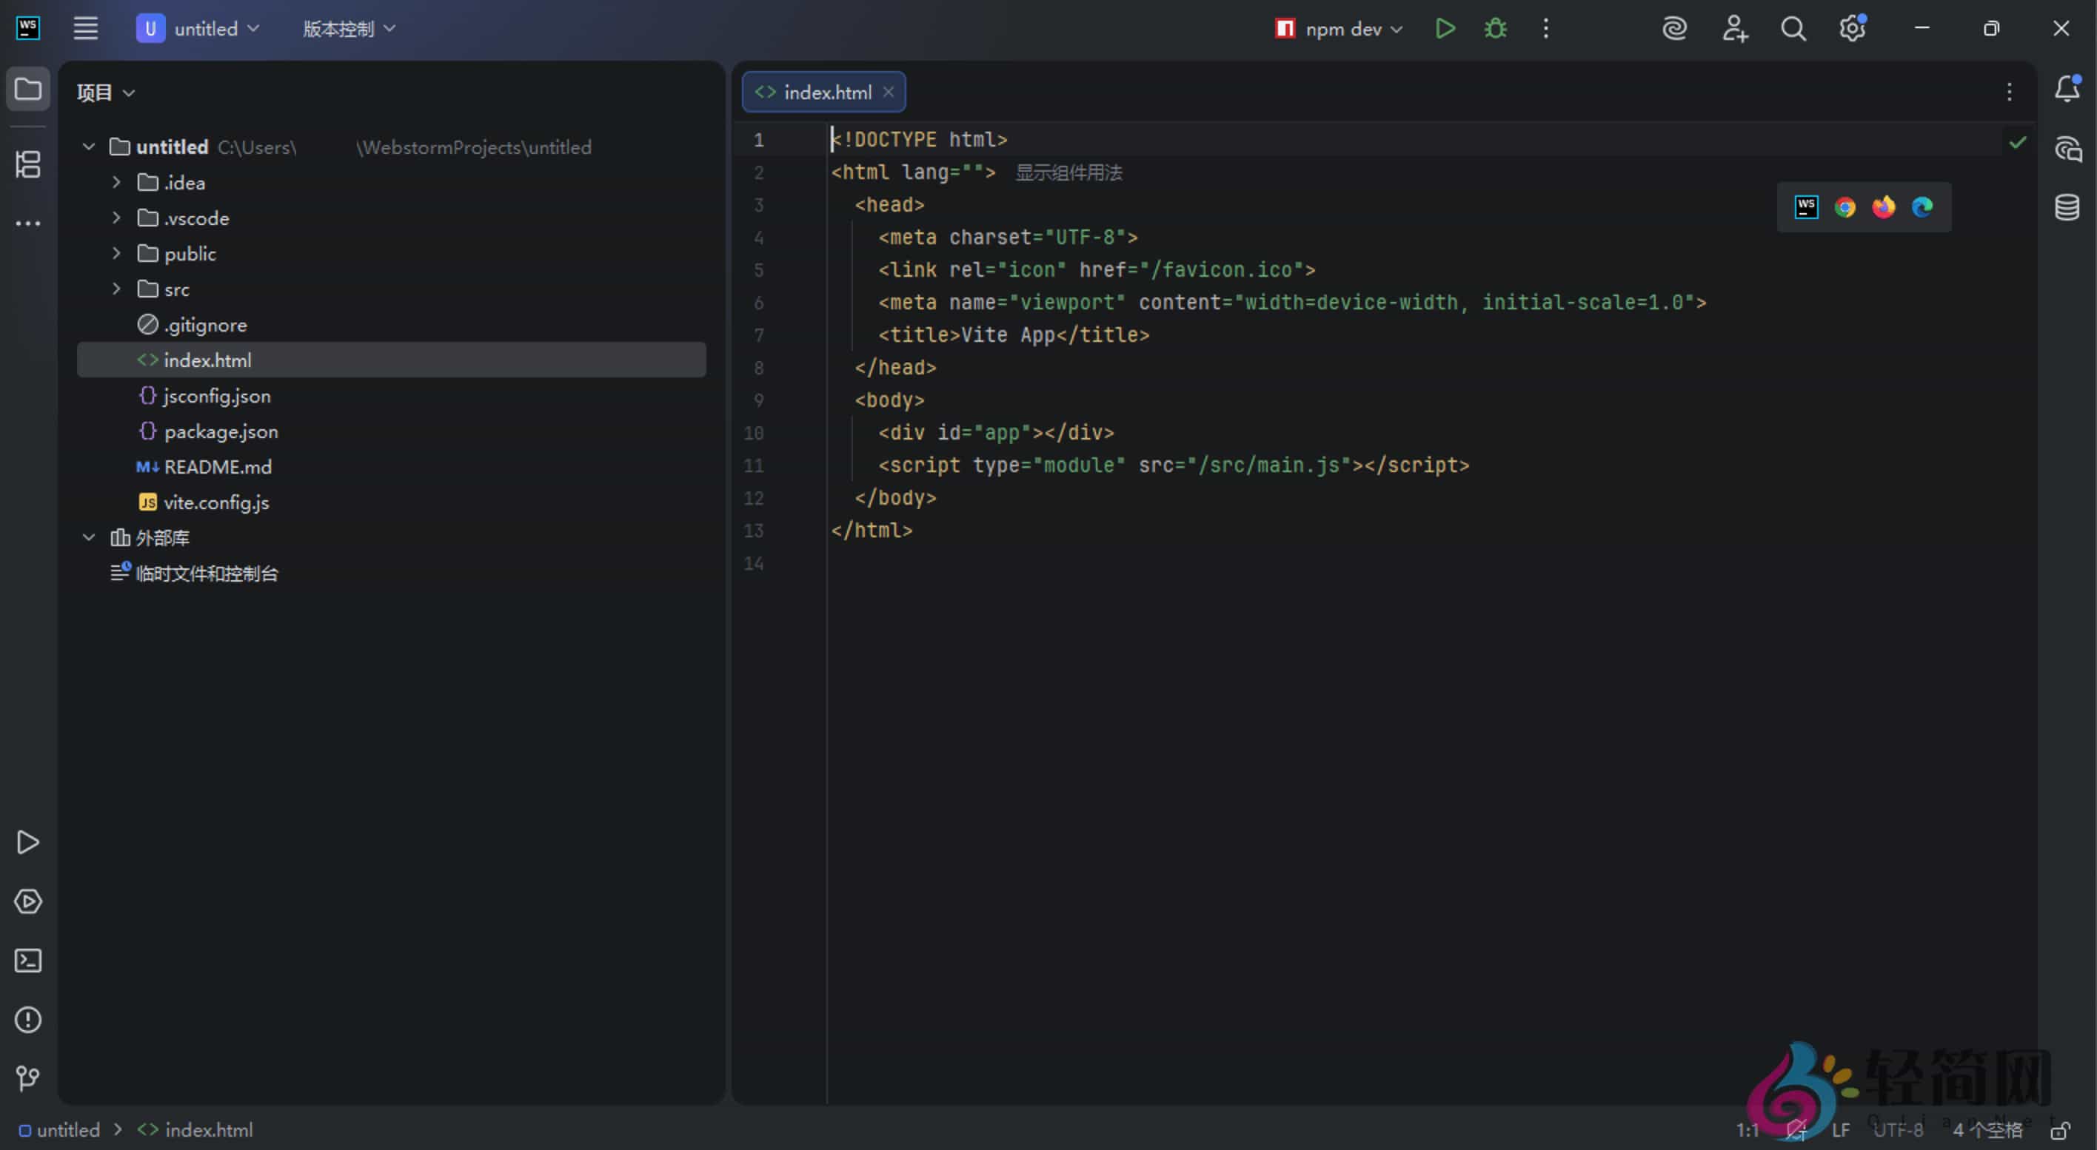The width and height of the screenshot is (2097, 1150).
Task: Preview index.html in Chrome
Action: (1845, 206)
